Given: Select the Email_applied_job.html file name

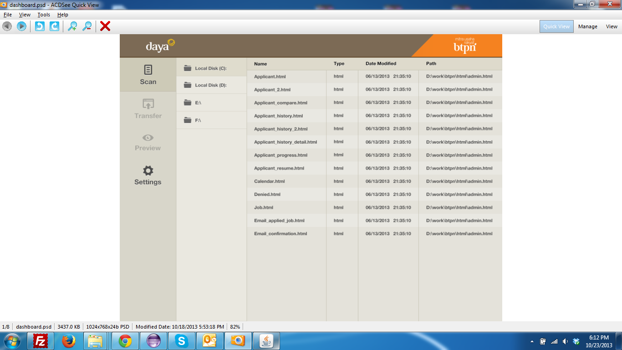Looking at the screenshot, I should coord(279,221).
